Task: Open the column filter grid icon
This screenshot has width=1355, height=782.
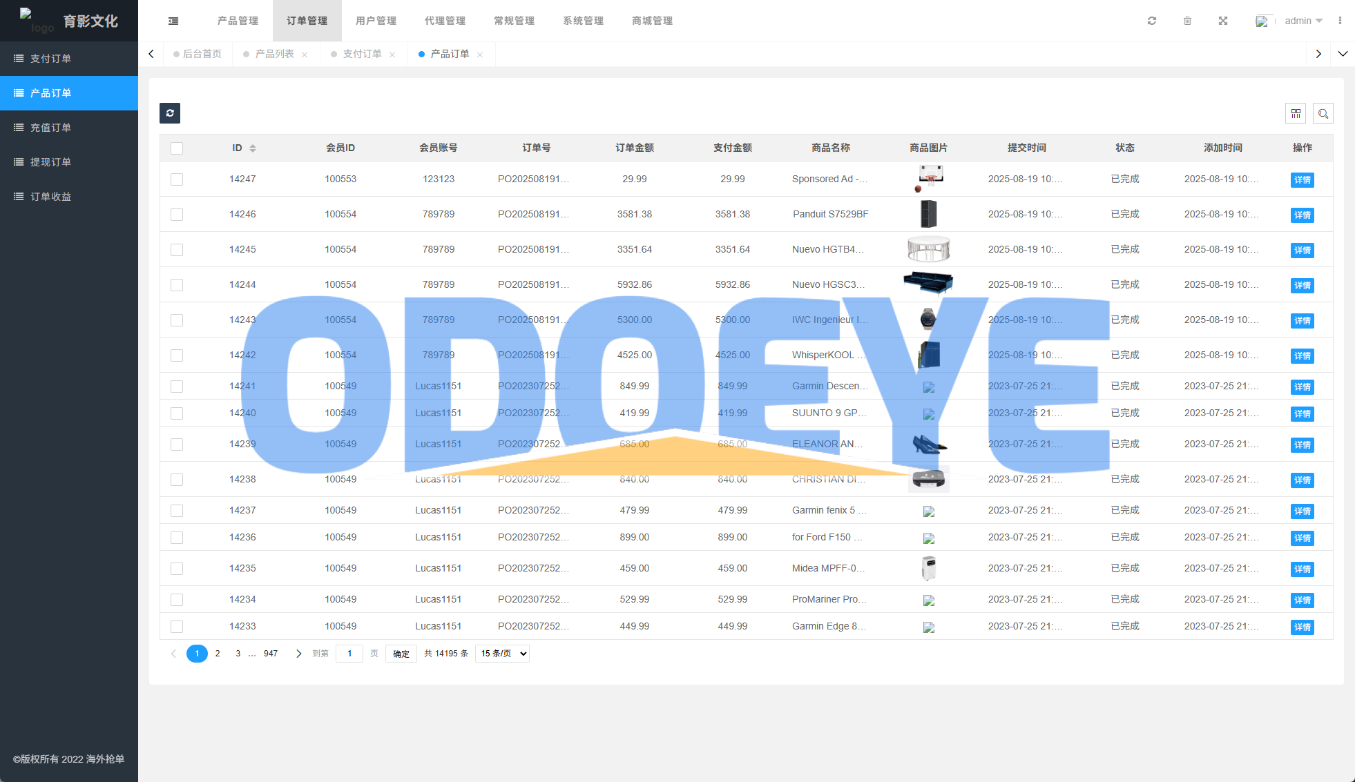Action: [1296, 113]
